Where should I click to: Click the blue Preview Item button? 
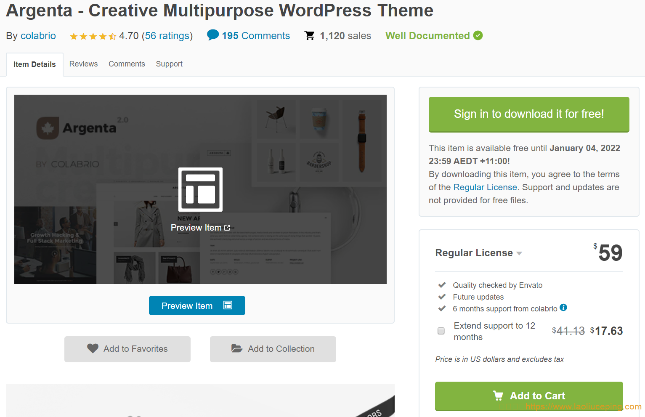197,305
